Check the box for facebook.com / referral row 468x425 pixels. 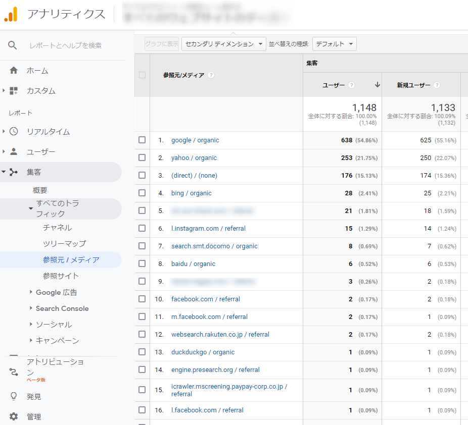point(142,299)
